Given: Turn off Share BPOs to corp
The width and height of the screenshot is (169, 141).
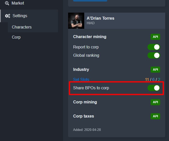Looking at the screenshot, I should click(x=154, y=88).
